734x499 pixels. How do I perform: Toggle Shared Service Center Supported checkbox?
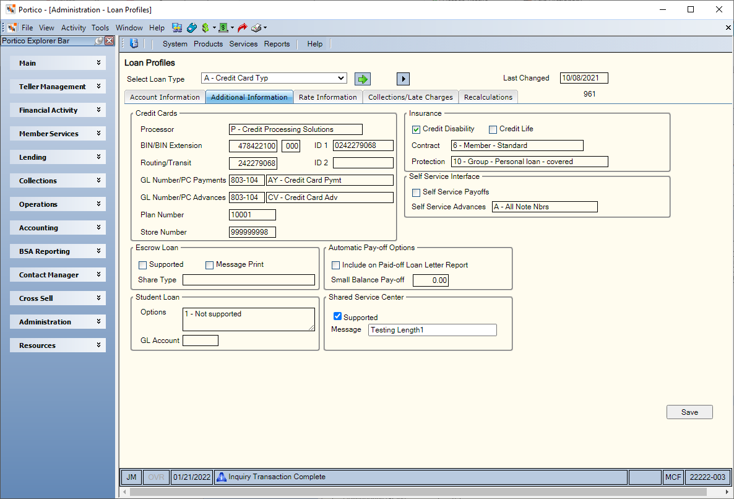pos(337,316)
